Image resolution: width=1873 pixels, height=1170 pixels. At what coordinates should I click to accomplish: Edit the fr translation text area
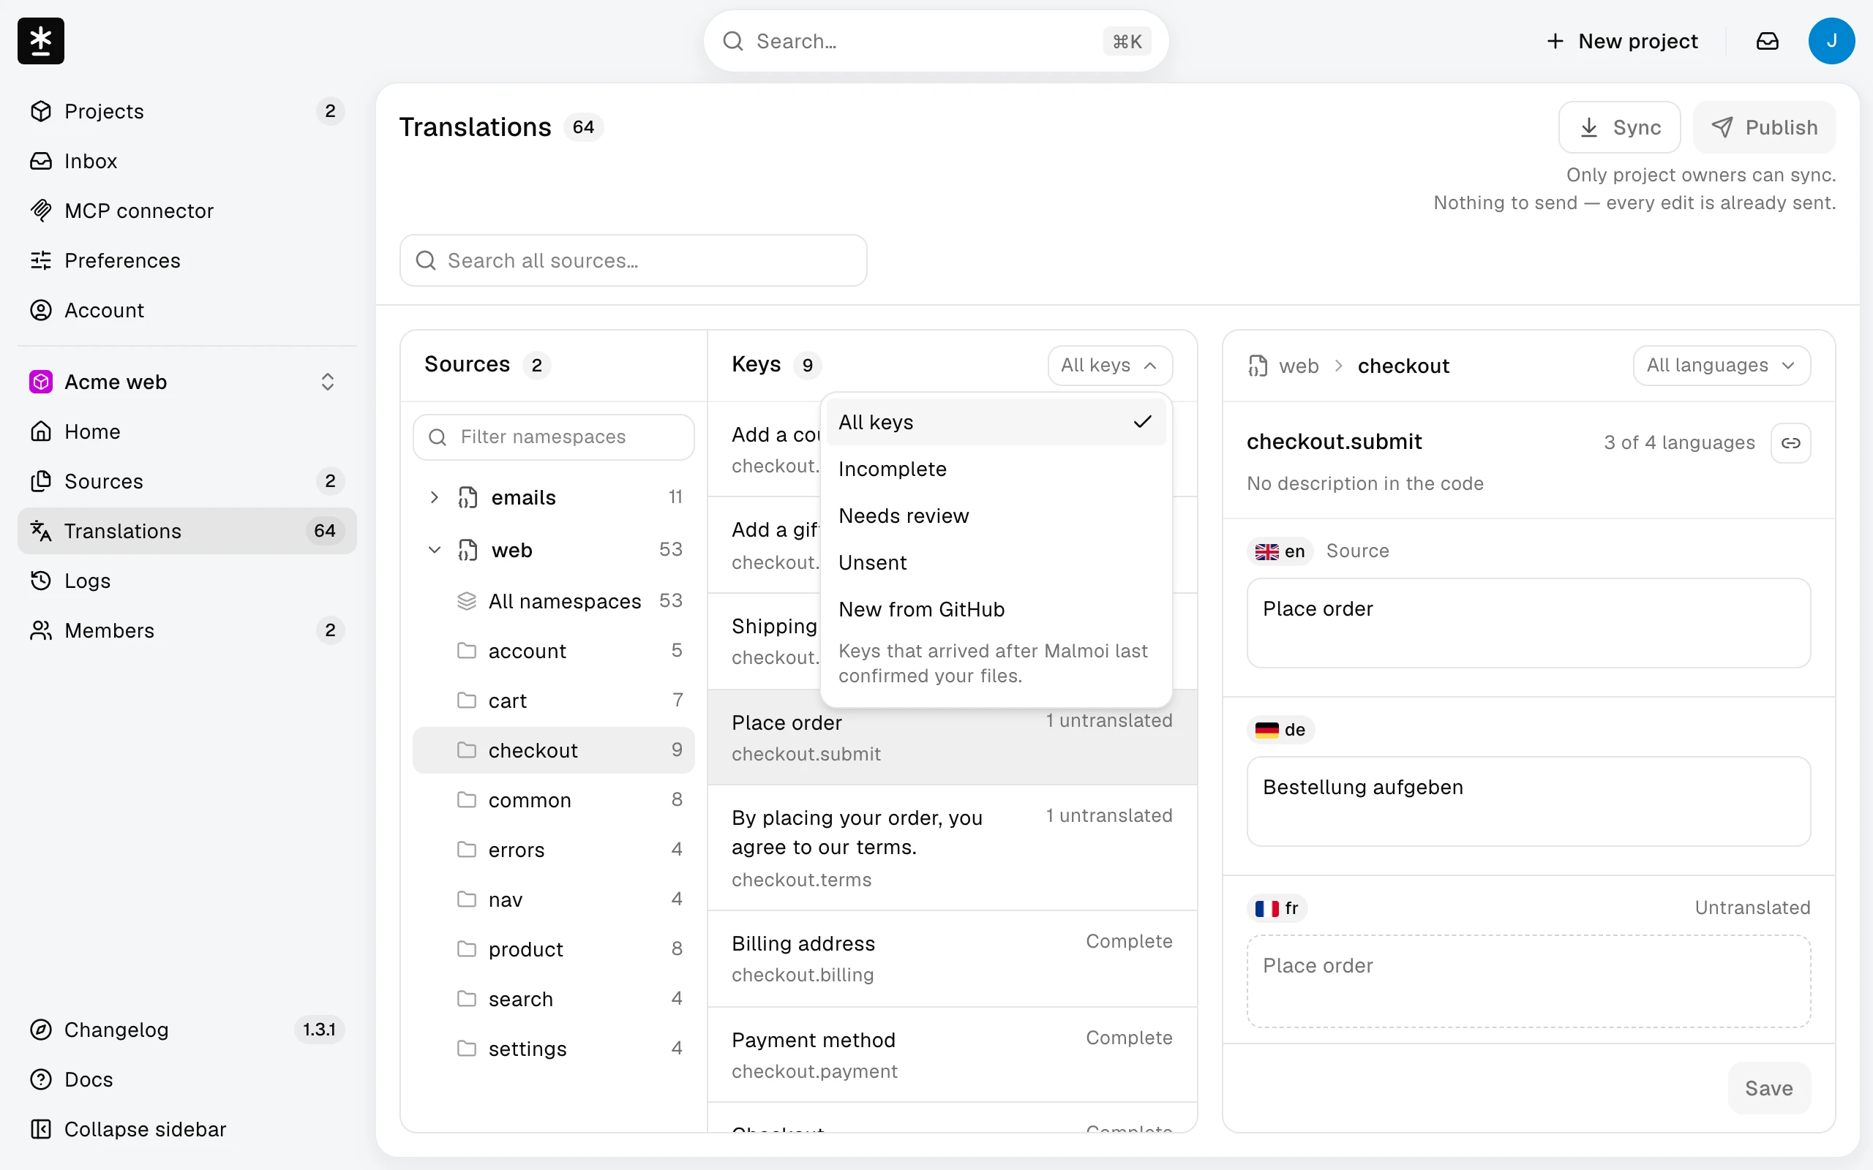(x=1528, y=981)
